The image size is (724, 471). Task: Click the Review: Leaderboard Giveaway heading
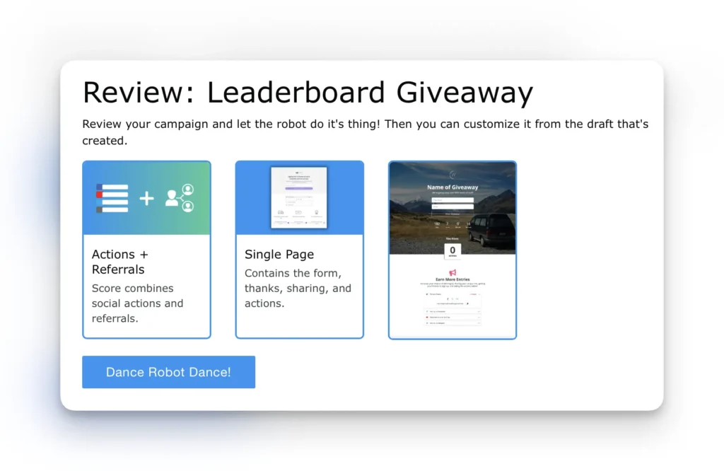[308, 92]
